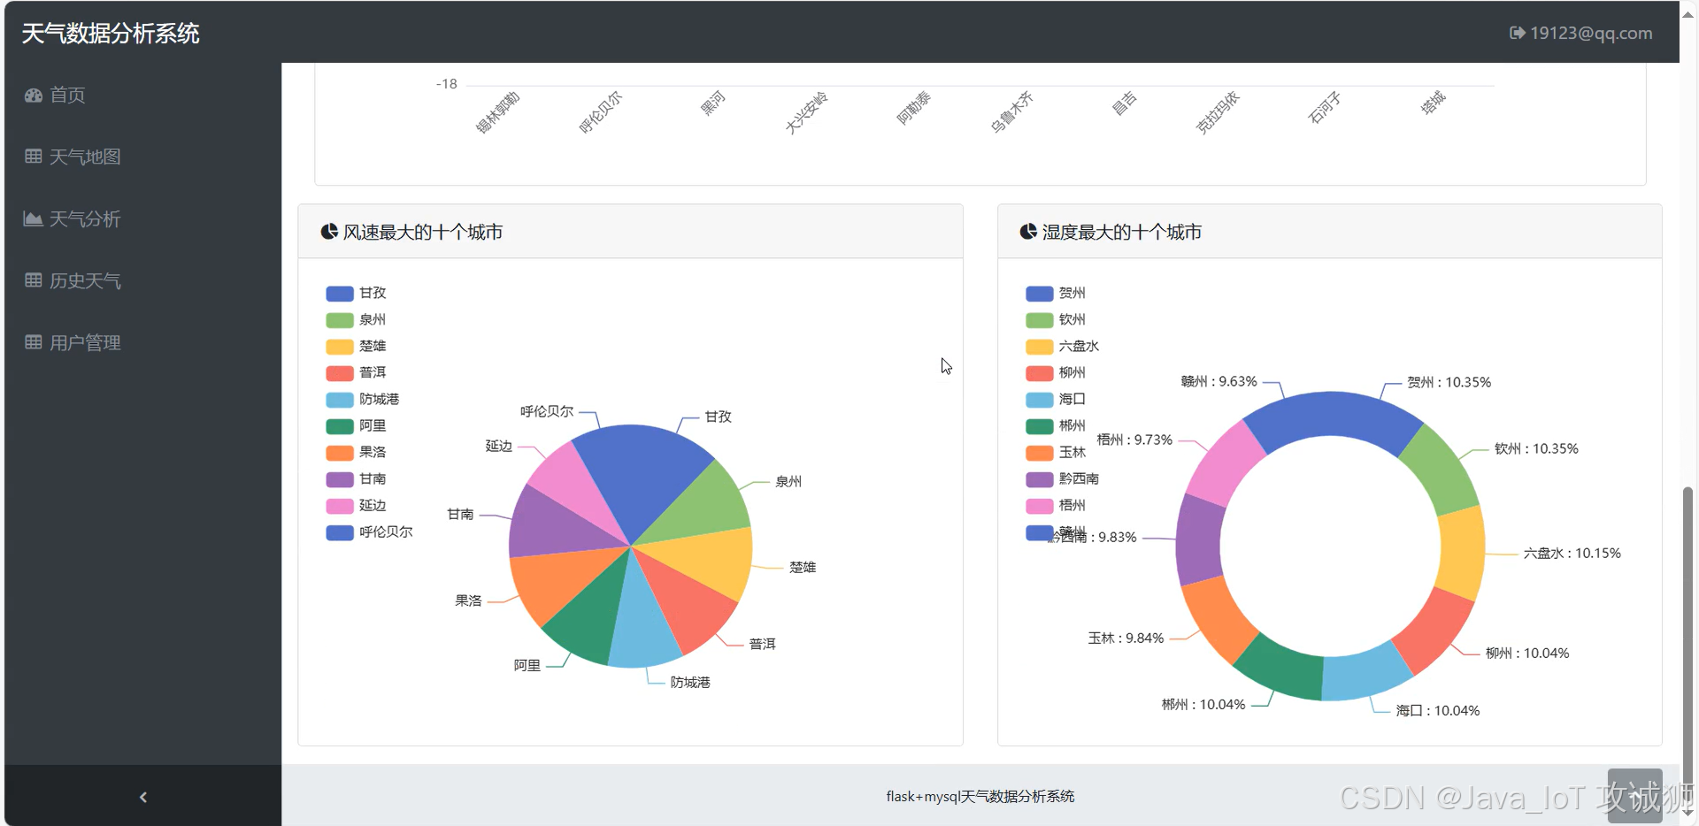Click the scroll-to-top button at bottom right

coord(1634,796)
